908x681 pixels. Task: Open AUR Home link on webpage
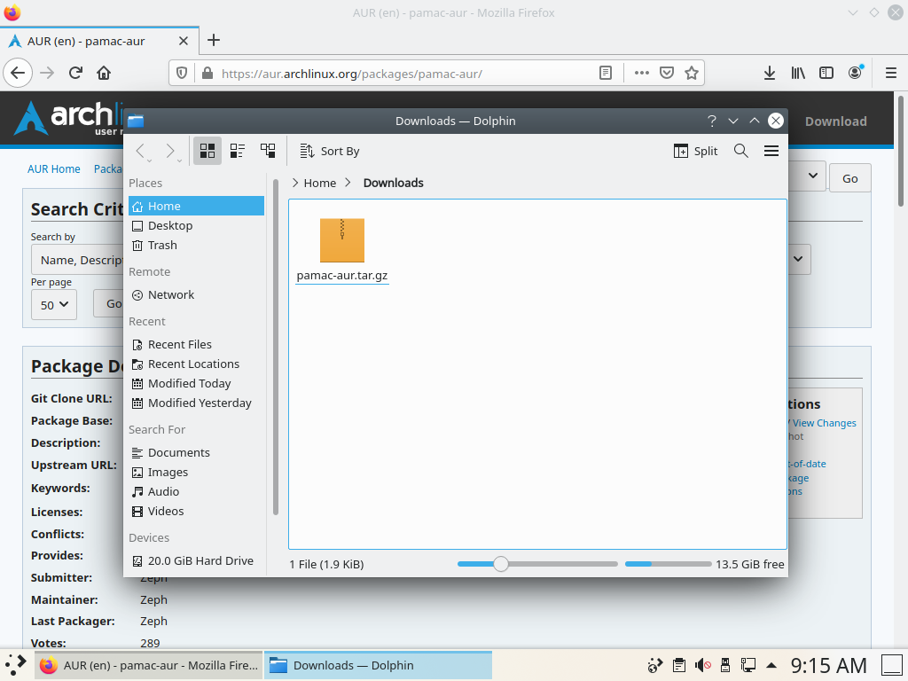(x=54, y=169)
